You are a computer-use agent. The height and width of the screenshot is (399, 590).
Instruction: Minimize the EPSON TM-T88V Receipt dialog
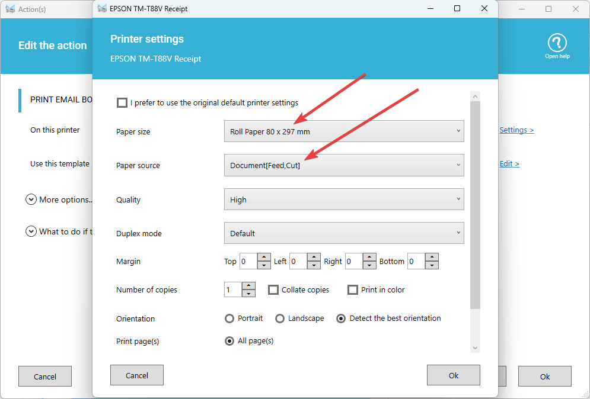tap(430, 8)
